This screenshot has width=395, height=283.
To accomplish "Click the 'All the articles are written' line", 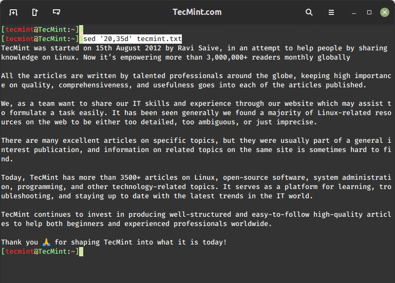I will coord(196,76).
